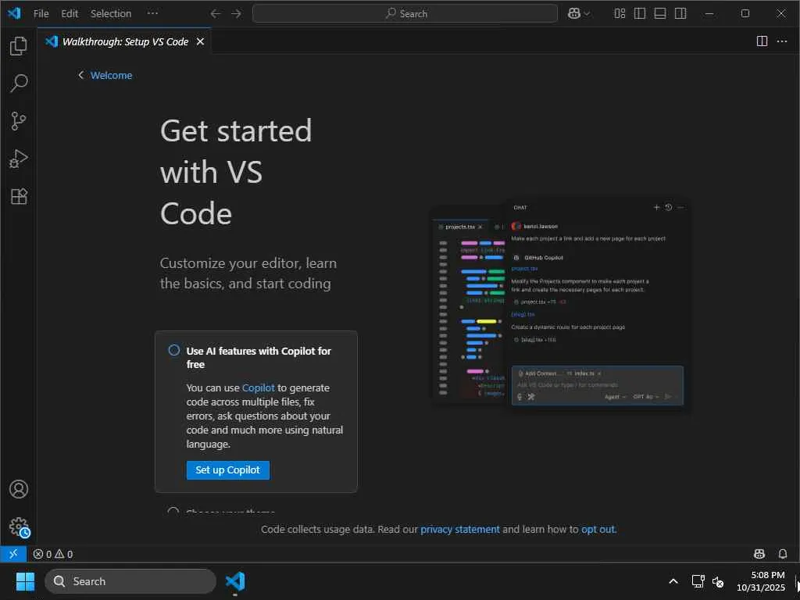Close the Walkthrough: Setup VS Code tab
This screenshot has width=800, height=600.
(201, 41)
